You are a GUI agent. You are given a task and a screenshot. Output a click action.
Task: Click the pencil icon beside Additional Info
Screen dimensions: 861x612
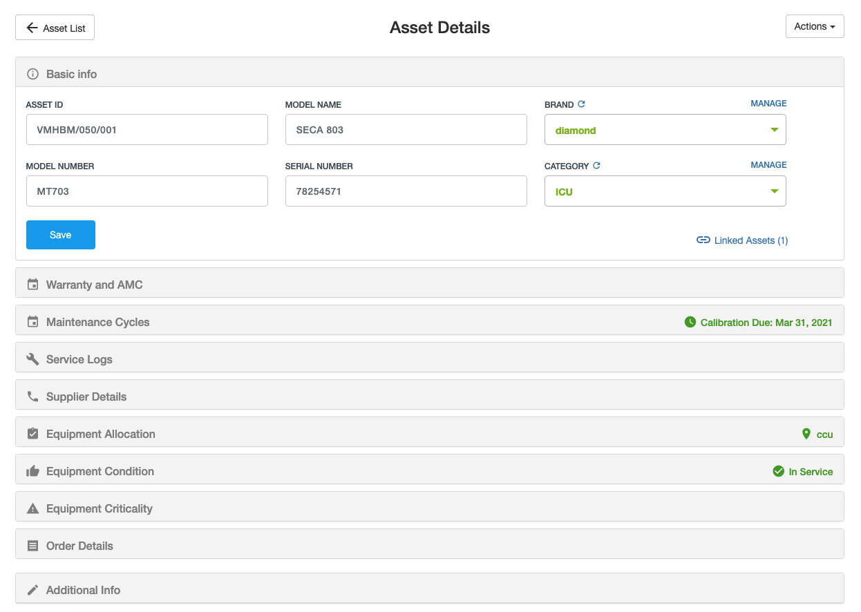pyautogui.click(x=32, y=589)
